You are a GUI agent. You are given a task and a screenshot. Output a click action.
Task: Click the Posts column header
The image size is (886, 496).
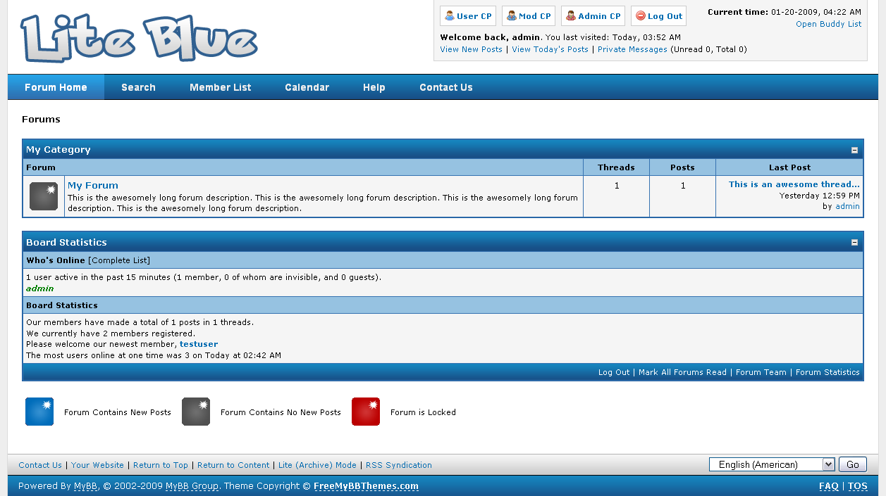[x=682, y=167]
